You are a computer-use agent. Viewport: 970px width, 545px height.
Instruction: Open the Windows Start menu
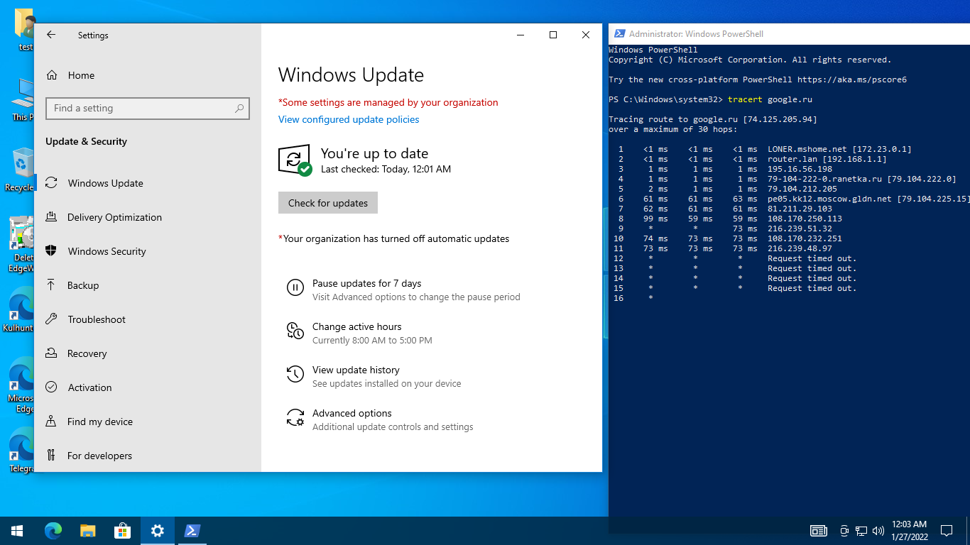point(17,531)
